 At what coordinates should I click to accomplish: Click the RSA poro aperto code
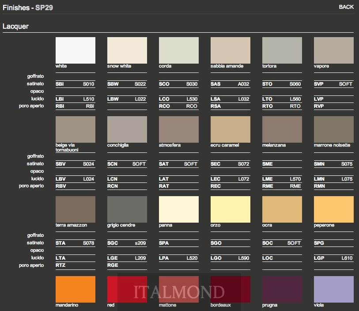(215, 106)
